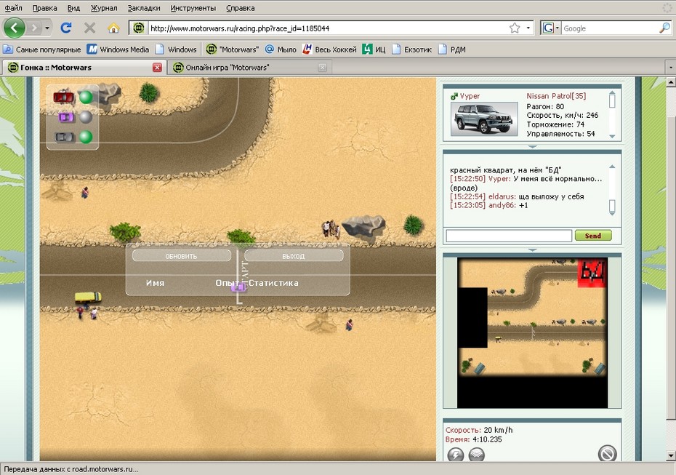676x475 pixels.
Task: Open the Журнал menu
Action: pos(104,8)
